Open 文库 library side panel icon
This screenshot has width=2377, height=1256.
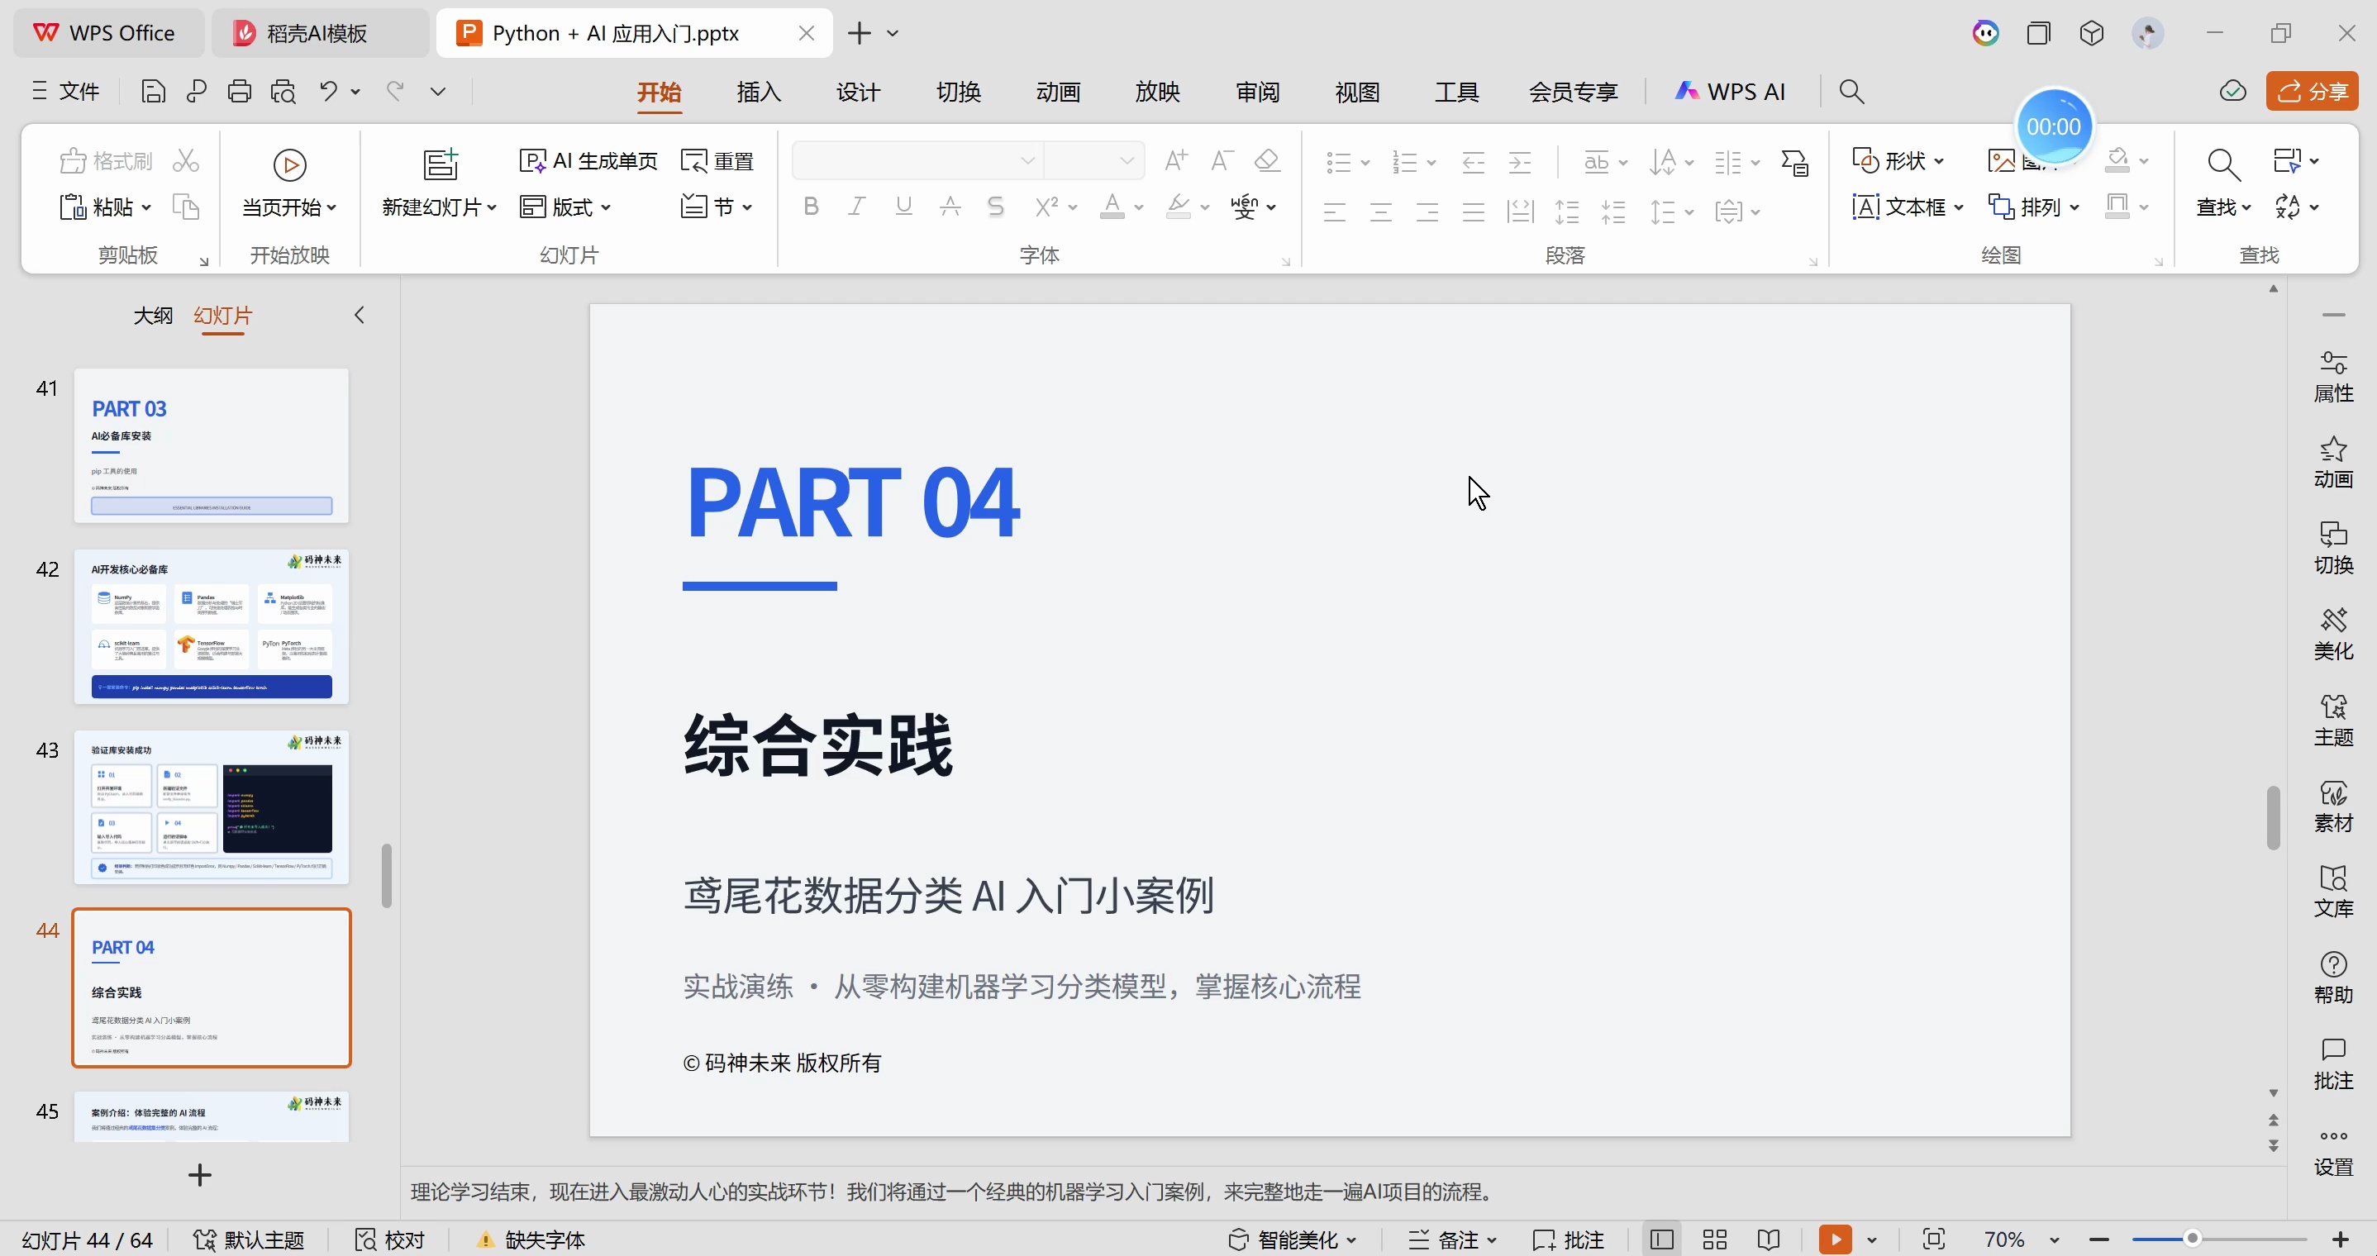click(x=2334, y=892)
